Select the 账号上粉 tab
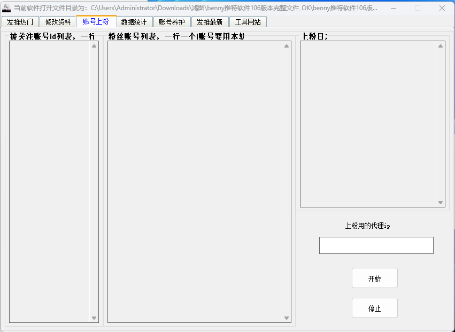 [x=96, y=21]
